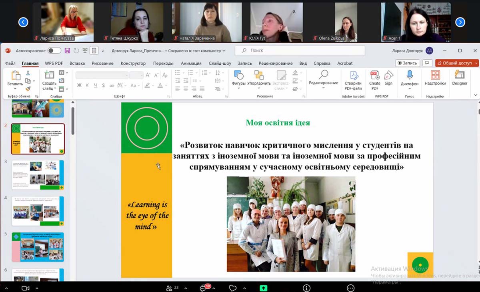This screenshot has height=292, width=480.
Task: Toggle bold Ж formatting
Action: pos(79,85)
